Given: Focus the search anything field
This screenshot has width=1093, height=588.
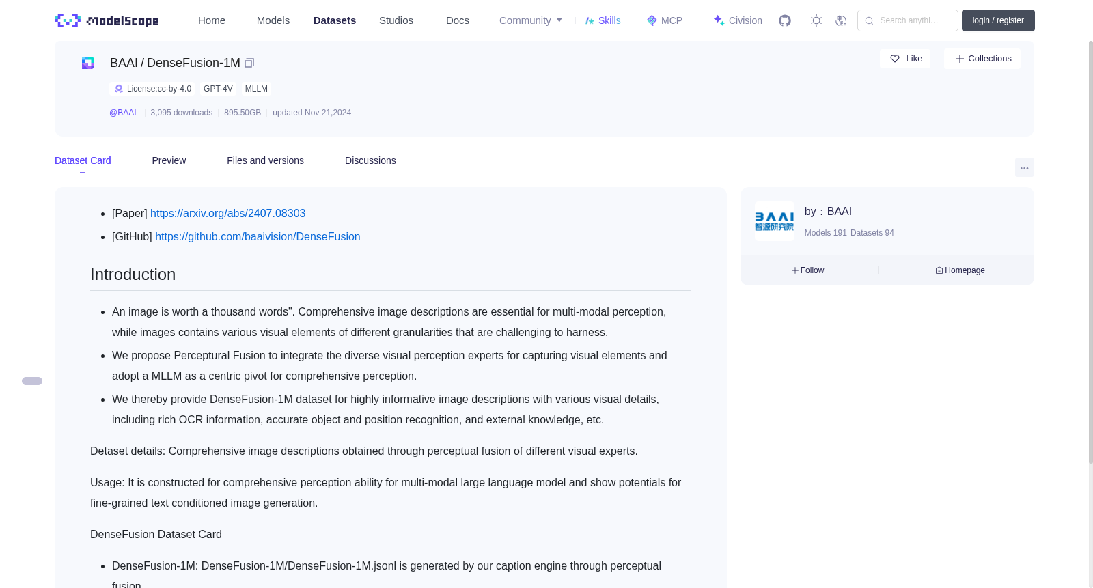Looking at the screenshot, I should 908,20.
